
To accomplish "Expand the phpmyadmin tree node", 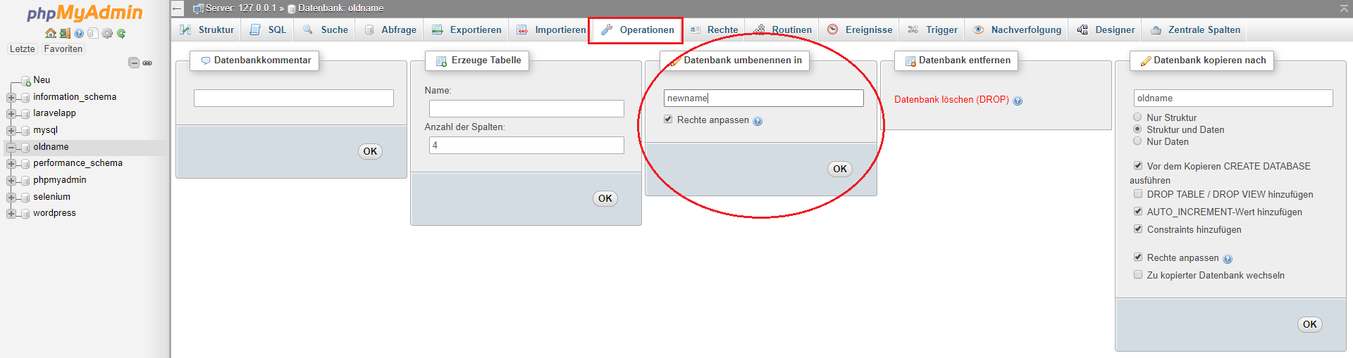I will [x=11, y=180].
